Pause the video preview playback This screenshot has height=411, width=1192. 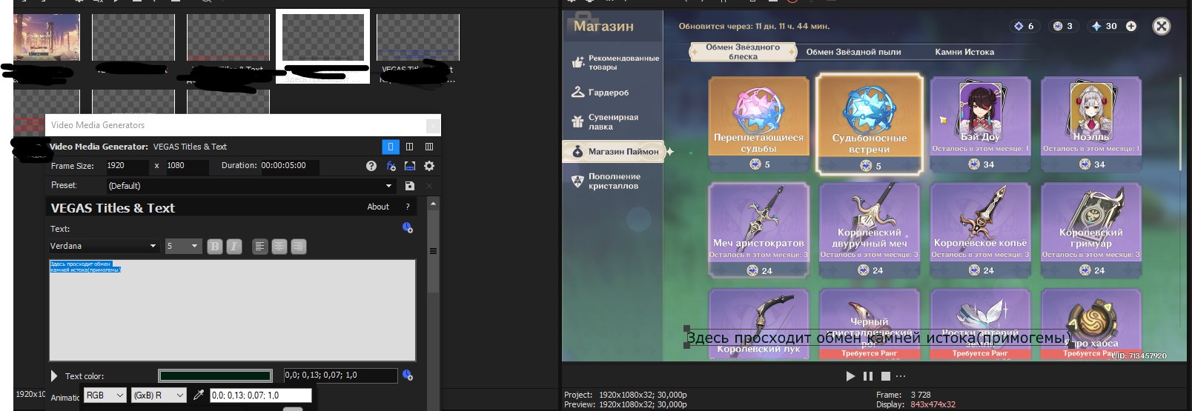coord(868,376)
